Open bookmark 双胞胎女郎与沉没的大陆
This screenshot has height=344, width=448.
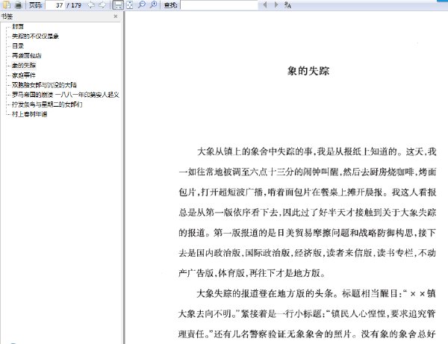(x=44, y=85)
